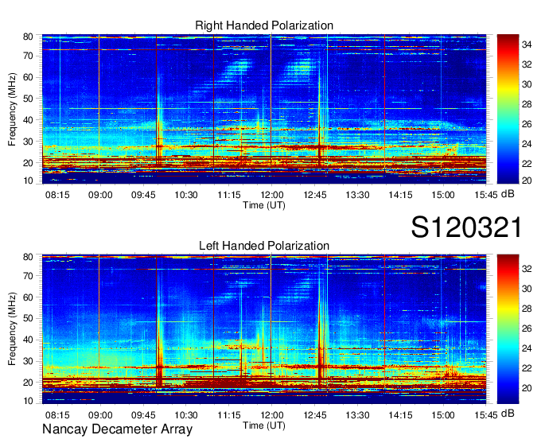Click 12:00 time tick under Right Handed plot
Viewport: 541px width, 439px height.
271,195
